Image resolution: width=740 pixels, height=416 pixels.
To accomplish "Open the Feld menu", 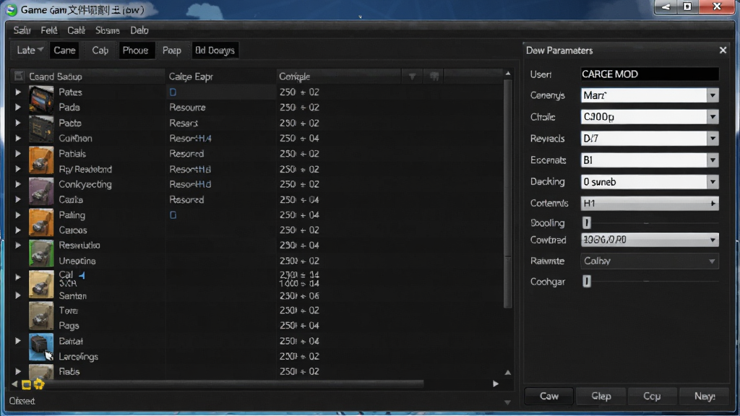I will [x=49, y=30].
